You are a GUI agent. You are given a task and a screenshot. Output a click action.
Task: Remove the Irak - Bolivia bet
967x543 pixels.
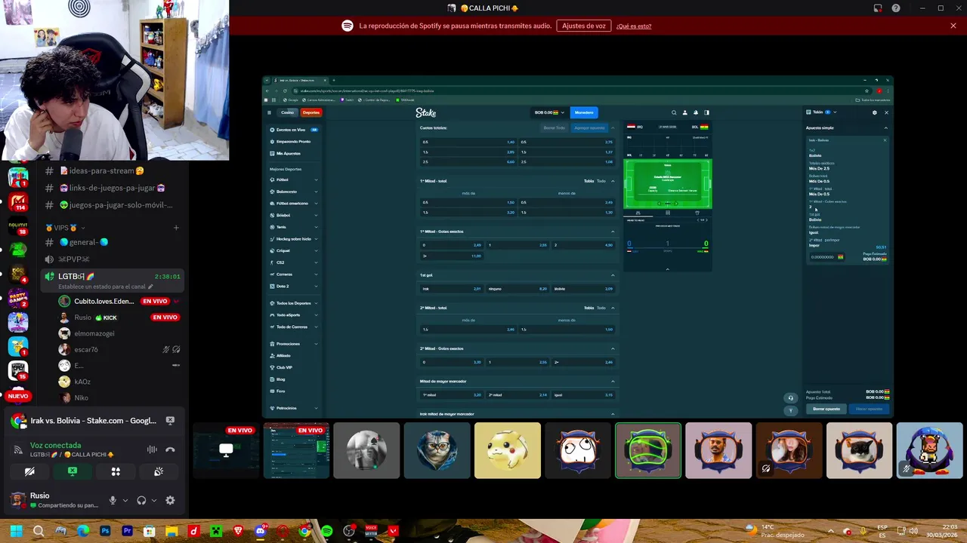885,140
